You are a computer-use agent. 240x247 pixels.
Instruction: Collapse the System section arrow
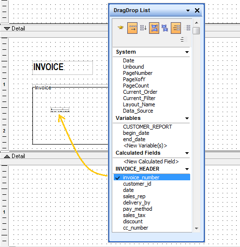tap(187, 52)
